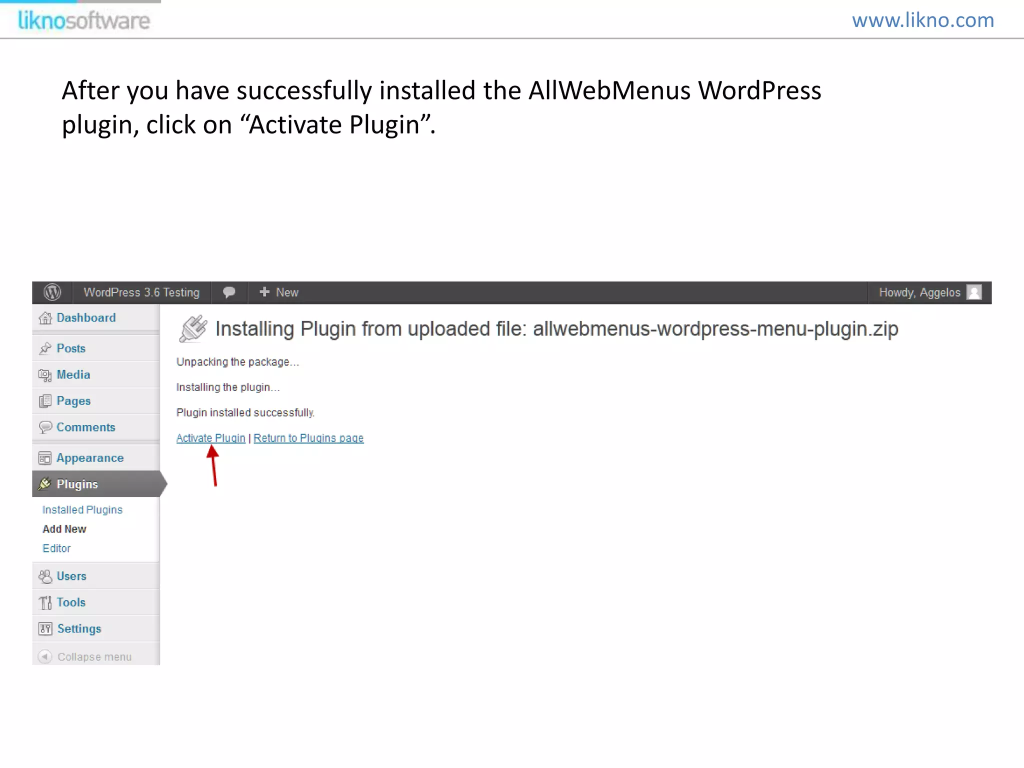Click the plus icon next to New
Screen dimensions: 1024x768
point(264,292)
